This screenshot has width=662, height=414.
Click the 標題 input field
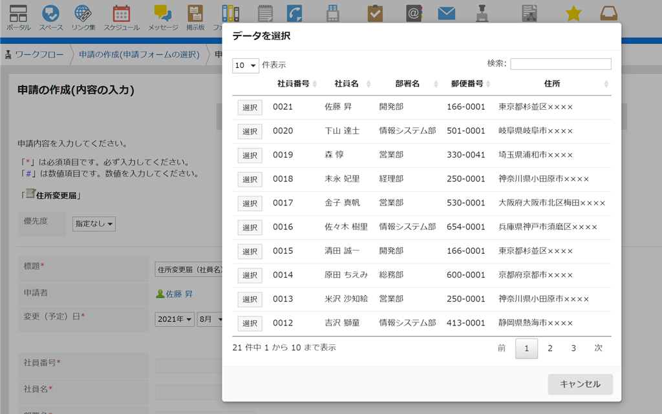point(188,269)
